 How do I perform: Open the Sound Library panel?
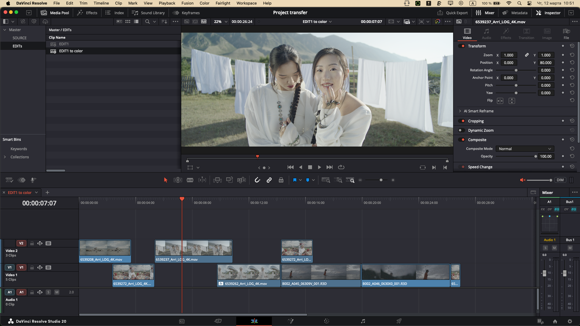point(148,13)
